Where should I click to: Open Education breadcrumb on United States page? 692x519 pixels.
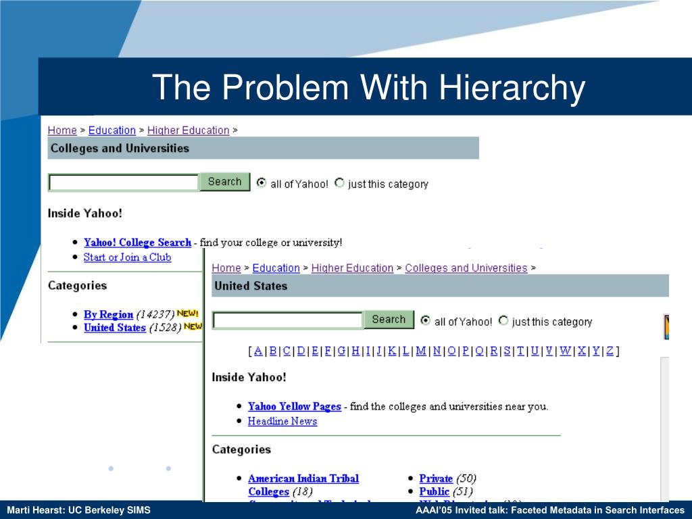(276, 268)
